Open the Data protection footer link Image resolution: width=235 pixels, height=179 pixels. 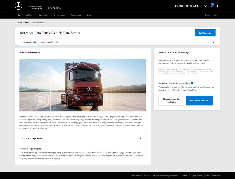pos(213,176)
